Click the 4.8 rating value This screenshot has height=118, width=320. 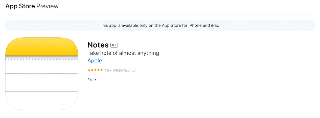pyautogui.click(x=107, y=70)
